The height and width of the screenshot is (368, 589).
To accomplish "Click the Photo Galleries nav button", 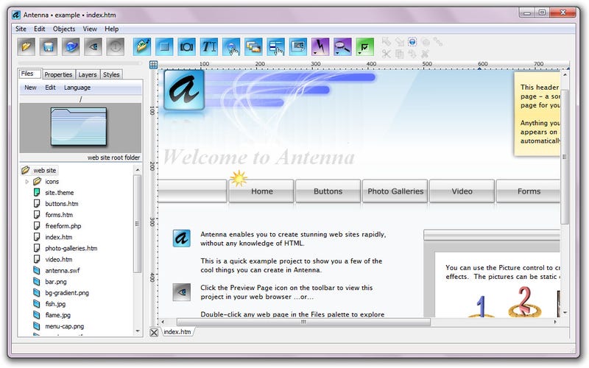I will coord(395,191).
